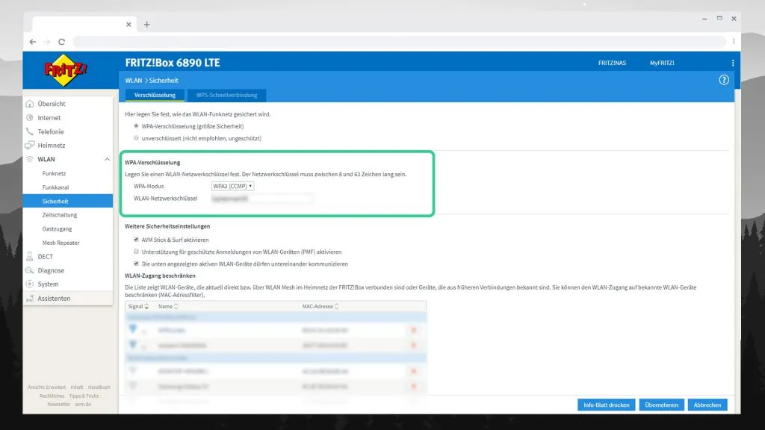Click the FRITZ! logo

click(66, 70)
